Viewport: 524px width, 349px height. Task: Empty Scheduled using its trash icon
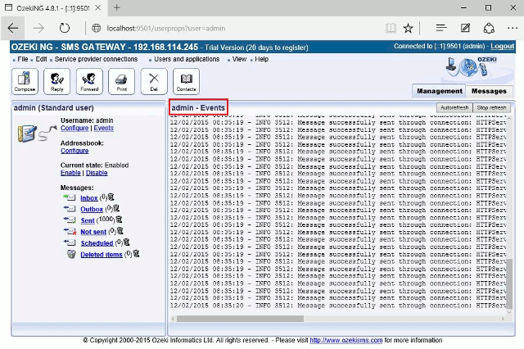pyautogui.click(x=127, y=242)
